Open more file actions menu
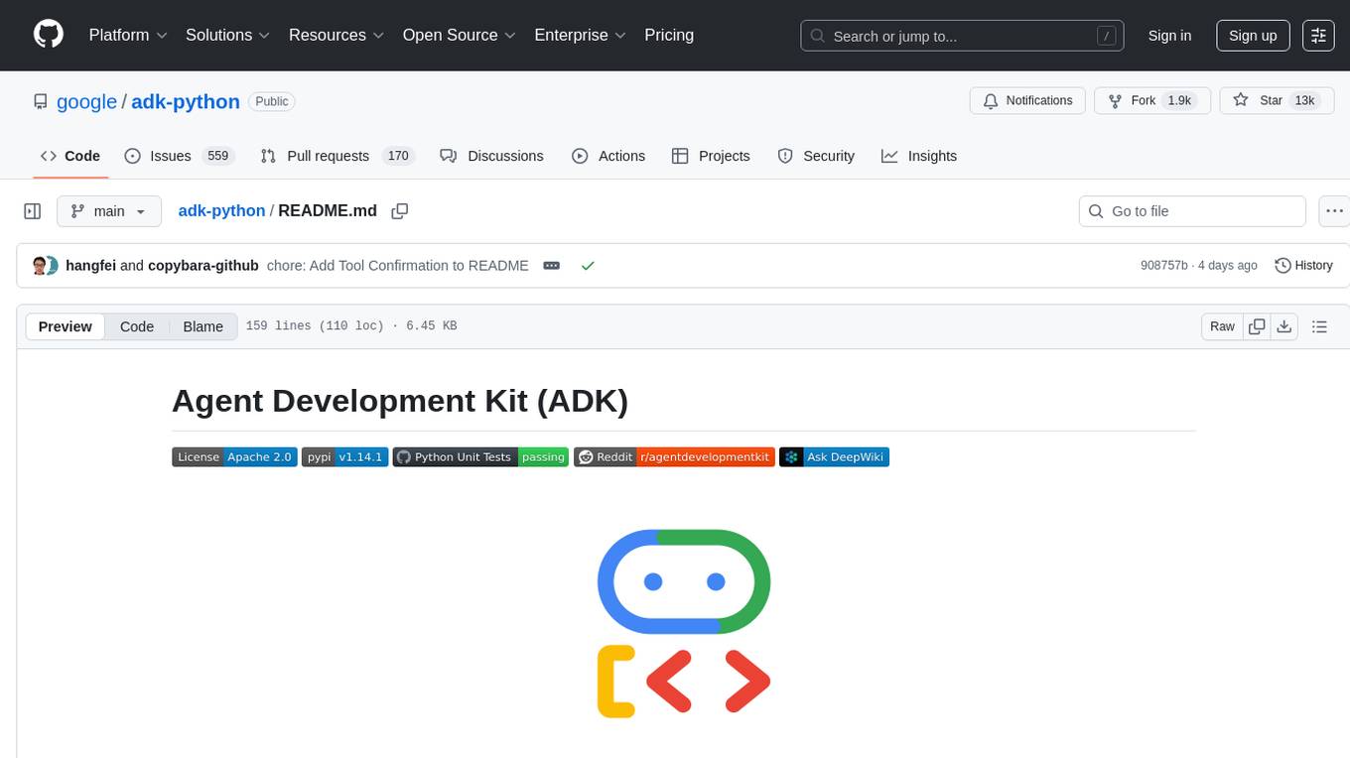Screen dimensions: 1350x758 1335,211
